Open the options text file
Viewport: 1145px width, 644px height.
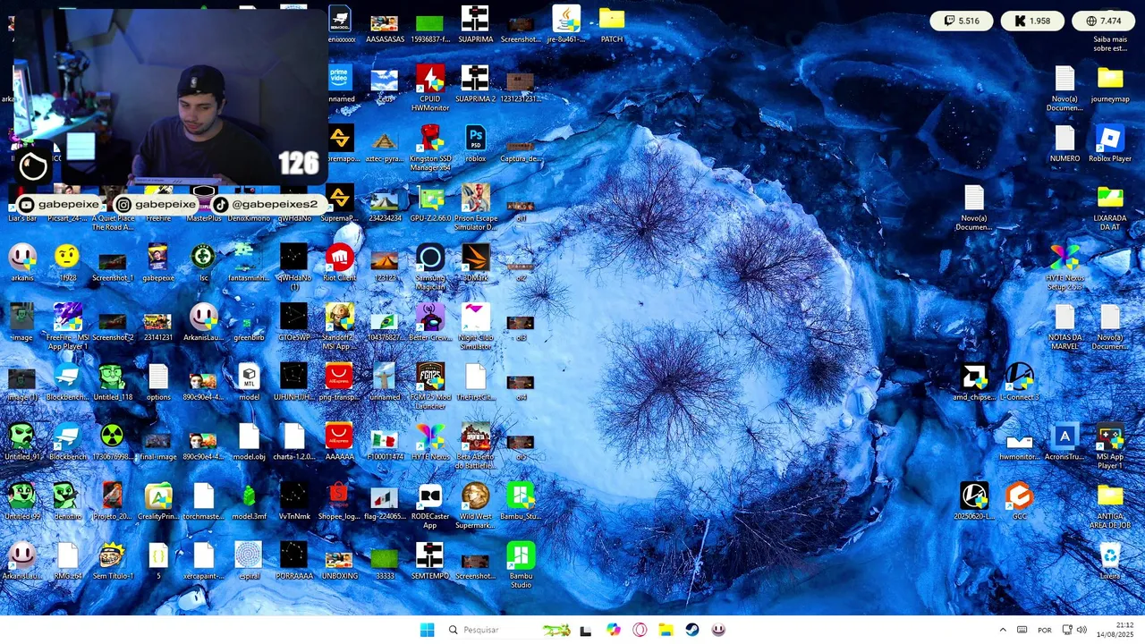tap(158, 382)
